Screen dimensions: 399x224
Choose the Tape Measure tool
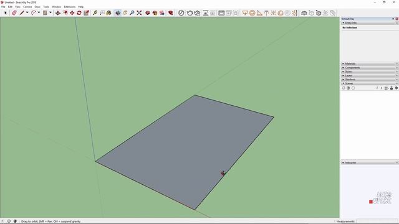click(x=95, y=12)
